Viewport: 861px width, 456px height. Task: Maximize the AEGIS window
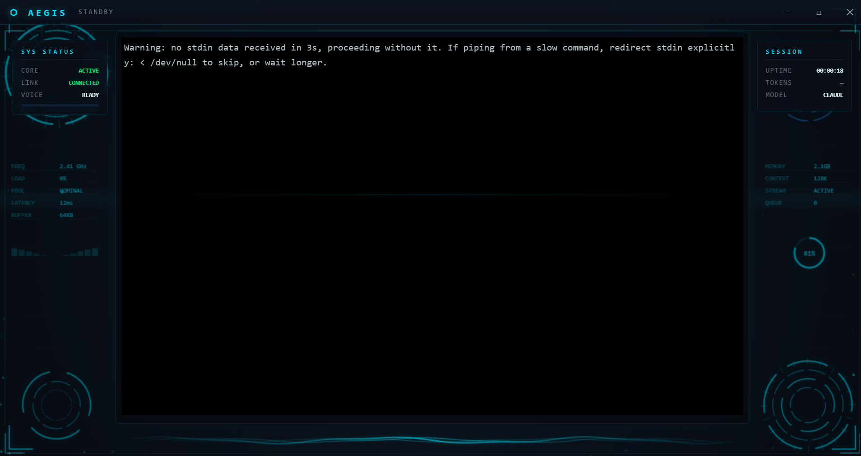pos(819,13)
